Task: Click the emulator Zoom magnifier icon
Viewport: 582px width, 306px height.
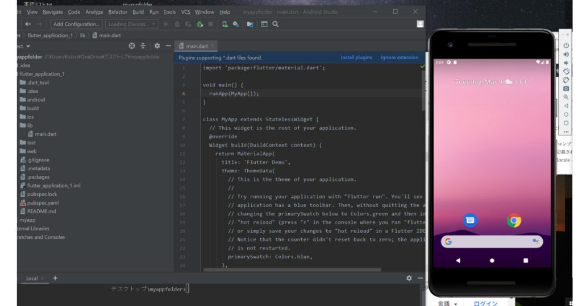Action: click(x=566, y=97)
